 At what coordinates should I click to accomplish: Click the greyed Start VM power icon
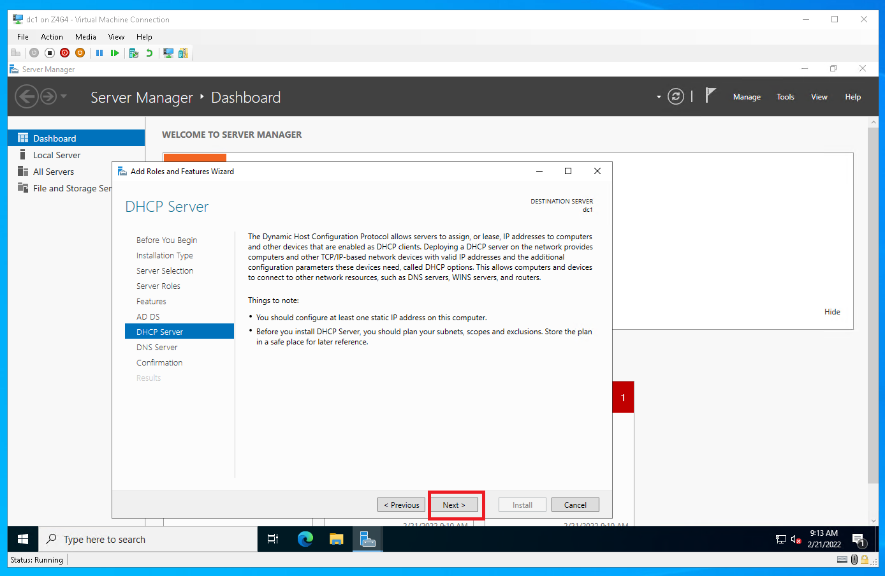(x=34, y=53)
